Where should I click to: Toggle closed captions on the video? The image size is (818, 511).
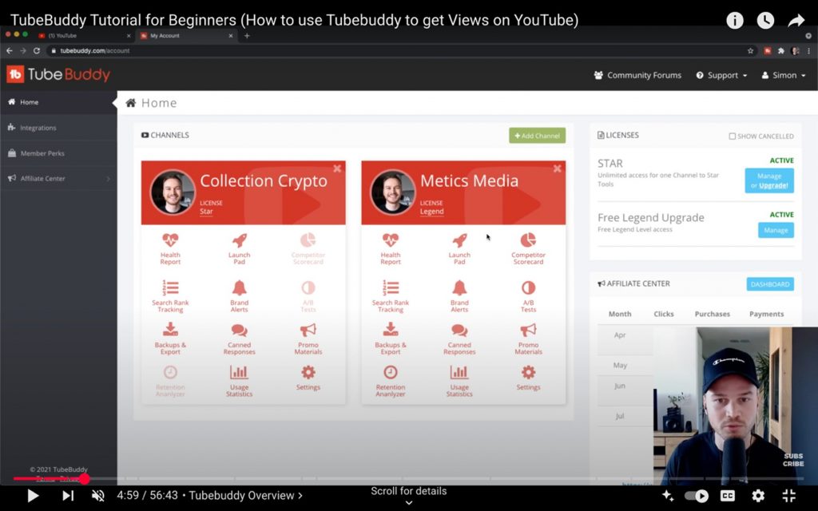[x=728, y=496]
